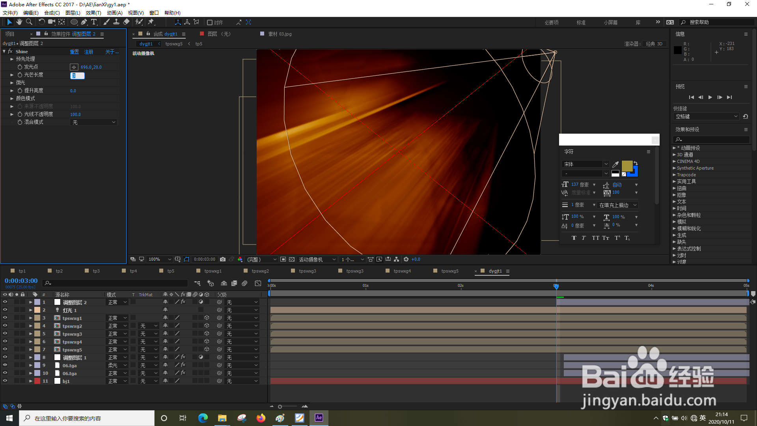Open the 效果(T) menu
Image resolution: width=757 pixels, height=426 pixels.
(93, 13)
